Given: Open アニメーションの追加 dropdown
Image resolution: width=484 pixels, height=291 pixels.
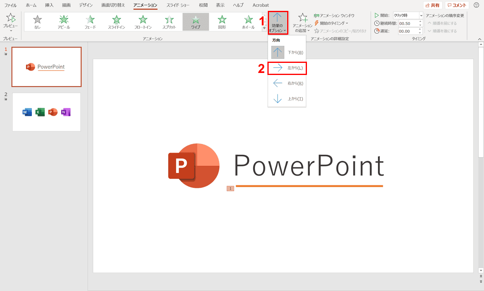Looking at the screenshot, I should click(302, 23).
